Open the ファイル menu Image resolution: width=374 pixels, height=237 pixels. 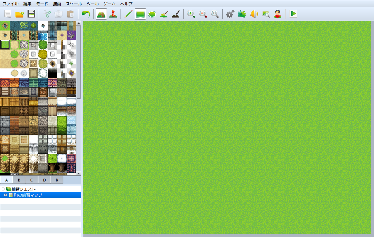point(10,4)
